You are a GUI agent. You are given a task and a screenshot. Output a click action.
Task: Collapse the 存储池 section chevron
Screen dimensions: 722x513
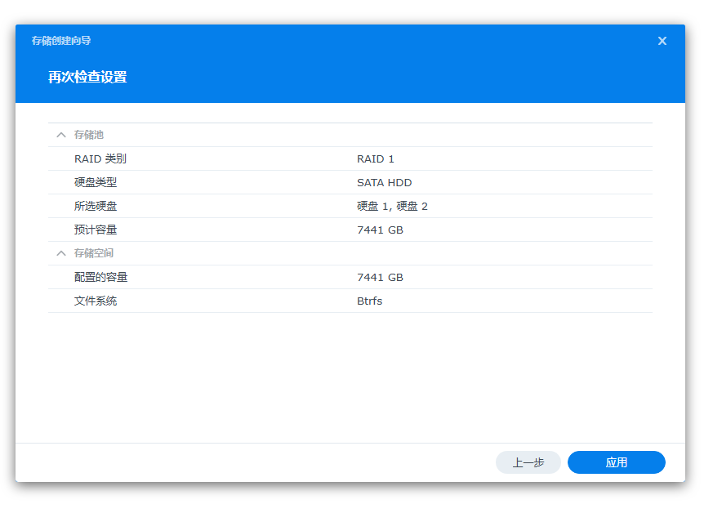pyautogui.click(x=60, y=135)
